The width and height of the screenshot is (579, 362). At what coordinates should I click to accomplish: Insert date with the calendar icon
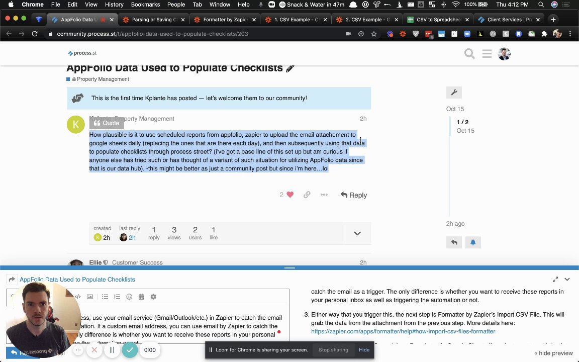point(141,297)
